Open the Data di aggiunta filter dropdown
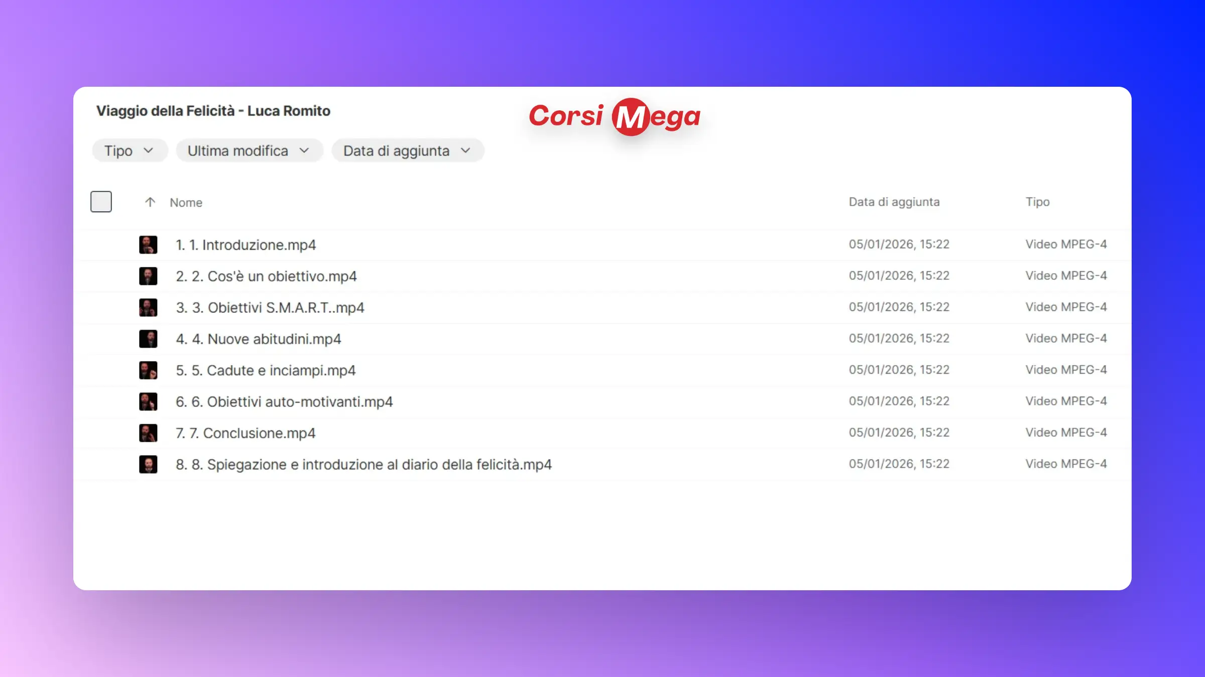This screenshot has height=677, width=1205. (x=407, y=150)
